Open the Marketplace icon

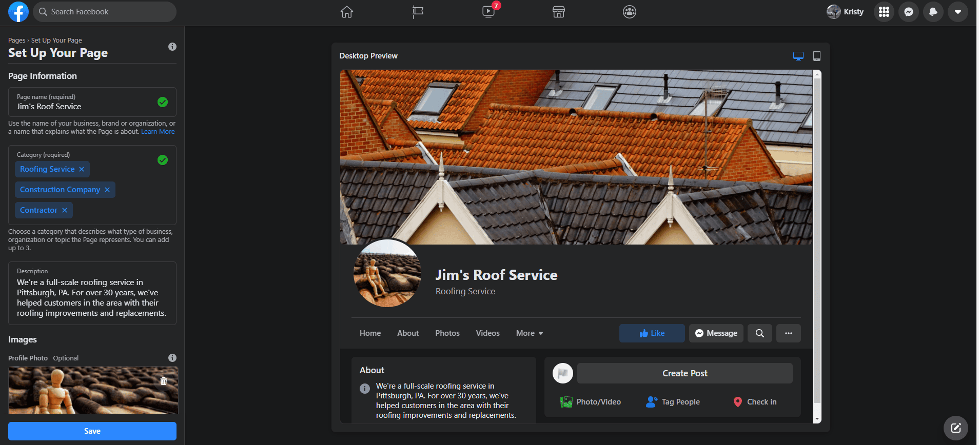559,12
